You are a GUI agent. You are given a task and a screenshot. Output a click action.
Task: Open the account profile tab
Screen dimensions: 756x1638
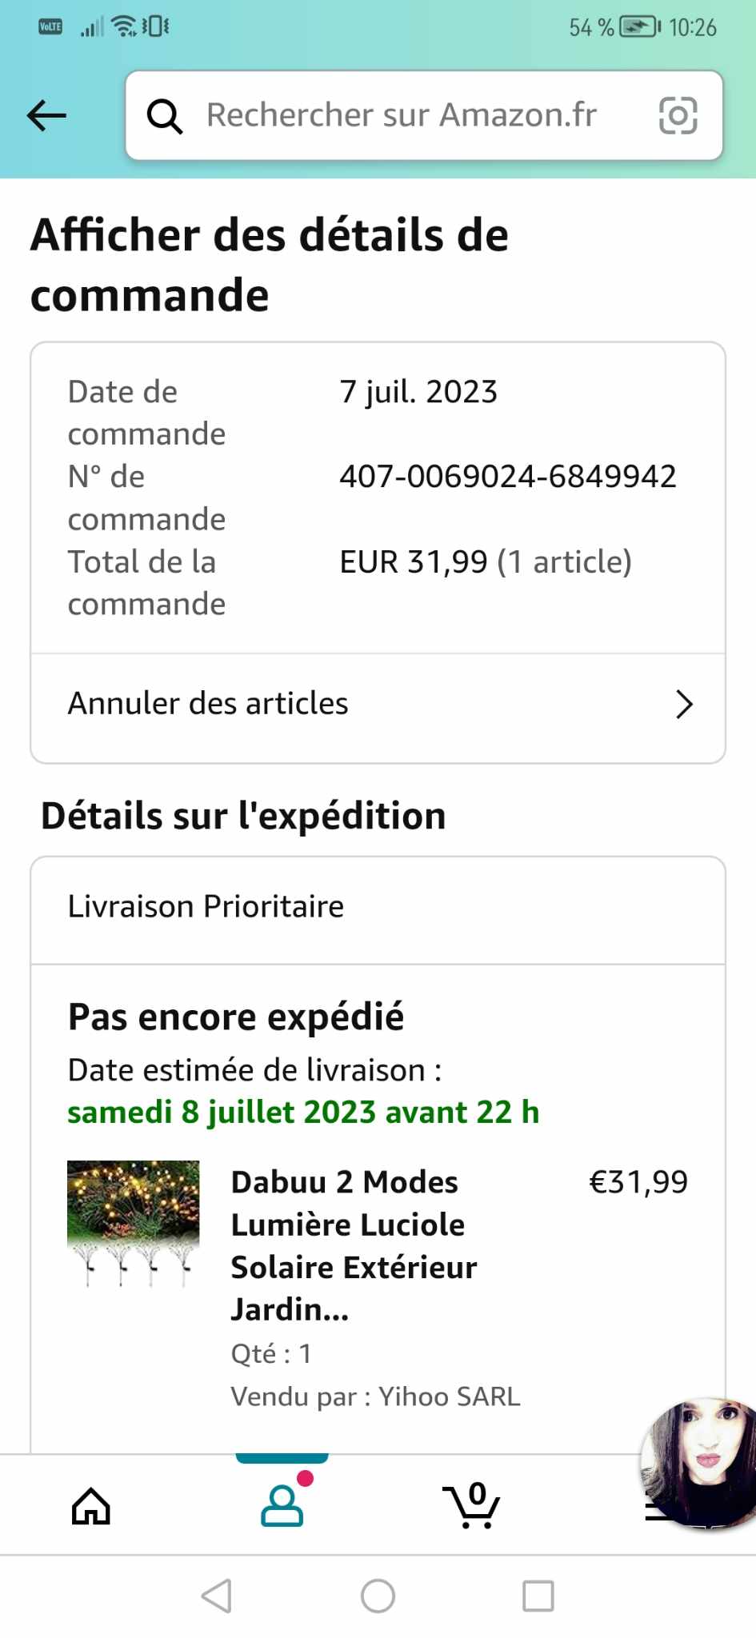click(282, 1505)
